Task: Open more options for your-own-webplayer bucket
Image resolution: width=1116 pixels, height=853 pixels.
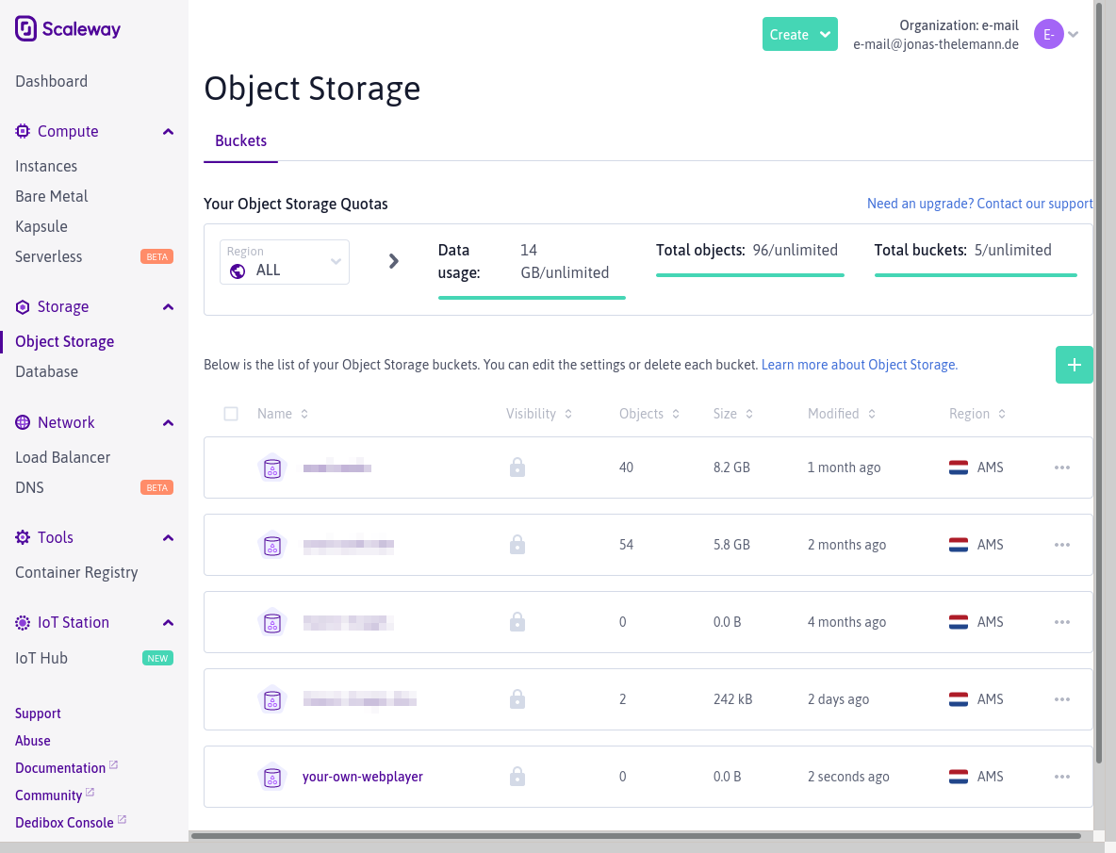Action: pos(1062,776)
